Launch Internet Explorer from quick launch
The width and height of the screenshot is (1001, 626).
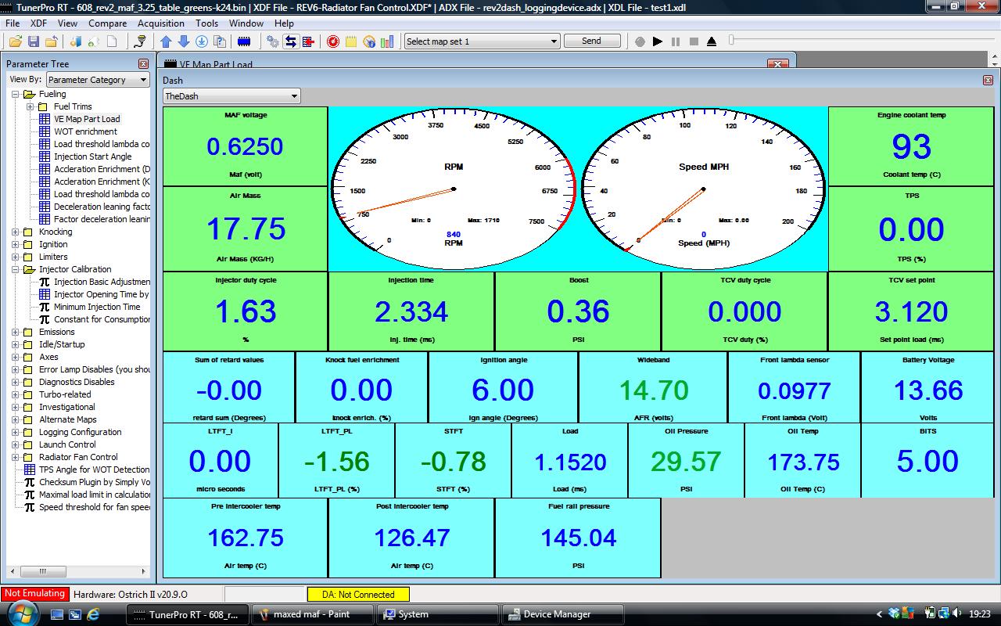(93, 614)
